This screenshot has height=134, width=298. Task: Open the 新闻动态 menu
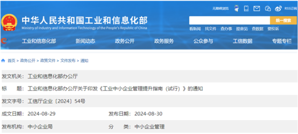[85, 41]
